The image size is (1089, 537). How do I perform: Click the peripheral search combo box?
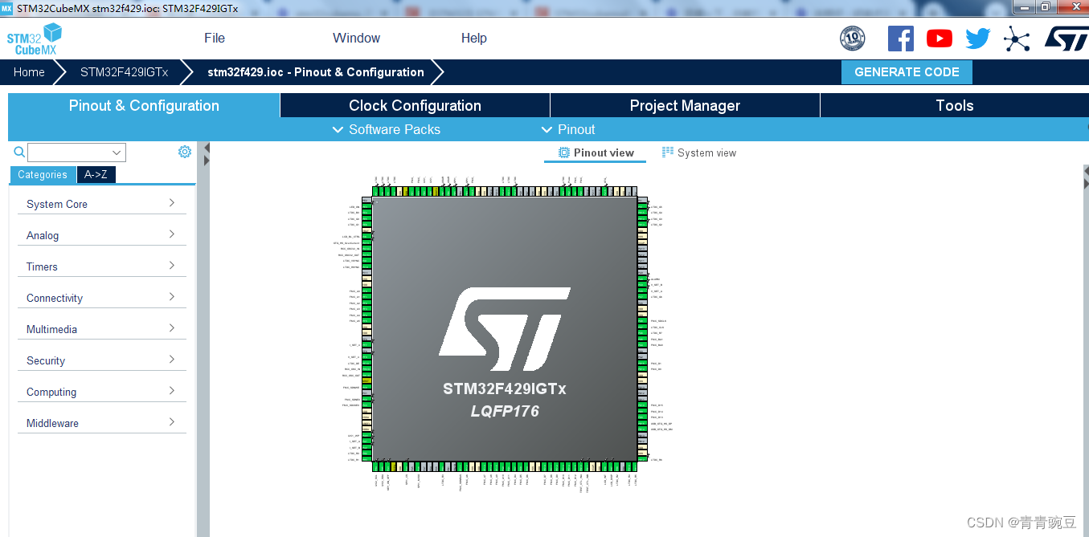tap(76, 153)
